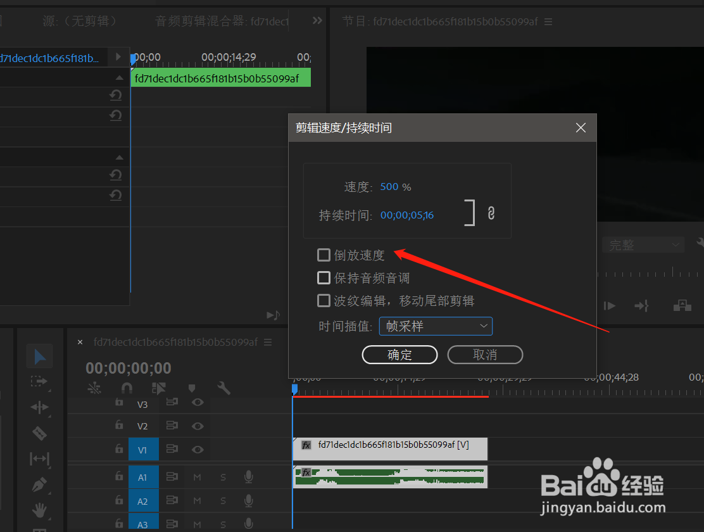Enable 波纹编辑，移动尾部剪辑 checkbox
The image size is (704, 532).
pyautogui.click(x=324, y=301)
